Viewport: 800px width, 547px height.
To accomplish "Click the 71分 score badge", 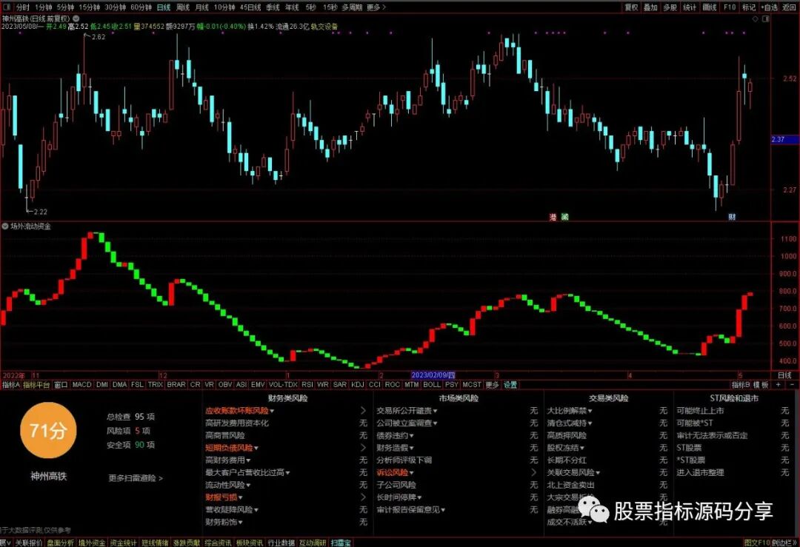I will [x=48, y=431].
